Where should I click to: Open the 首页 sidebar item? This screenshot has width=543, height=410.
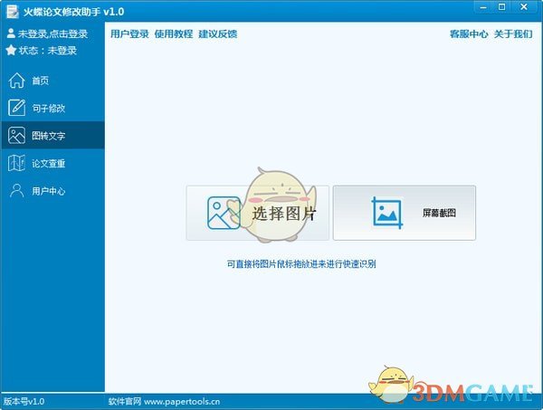[x=52, y=81]
